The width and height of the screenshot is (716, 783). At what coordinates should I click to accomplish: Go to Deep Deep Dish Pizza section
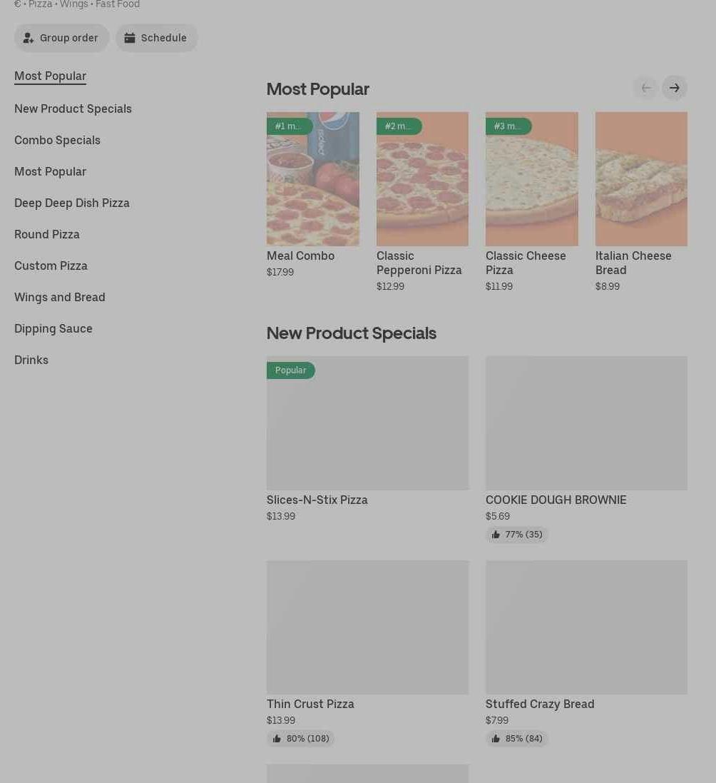pos(71,203)
